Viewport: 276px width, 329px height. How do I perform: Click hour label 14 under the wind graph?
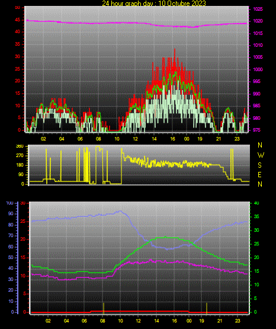click(x=154, y=139)
